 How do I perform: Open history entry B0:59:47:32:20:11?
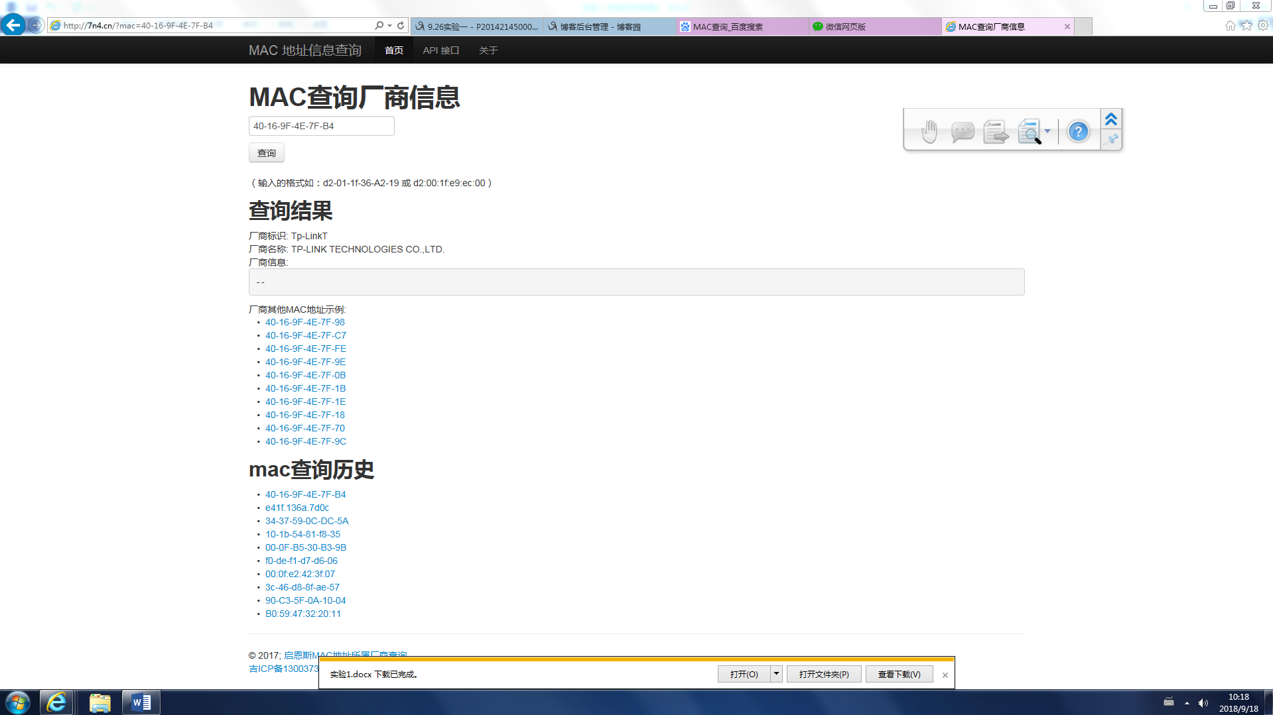coord(303,614)
